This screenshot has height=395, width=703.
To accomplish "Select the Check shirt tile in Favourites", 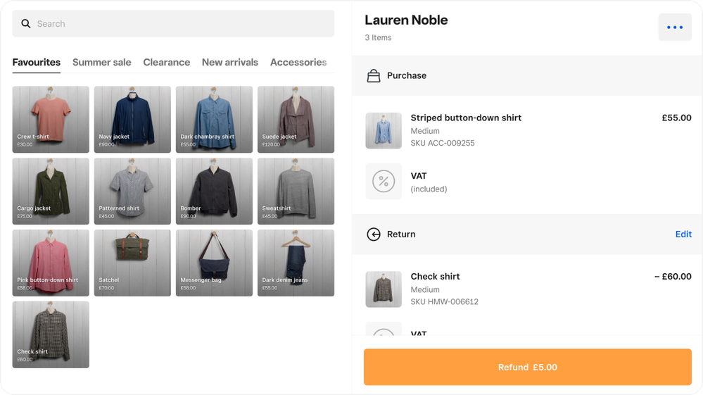I will [51, 334].
